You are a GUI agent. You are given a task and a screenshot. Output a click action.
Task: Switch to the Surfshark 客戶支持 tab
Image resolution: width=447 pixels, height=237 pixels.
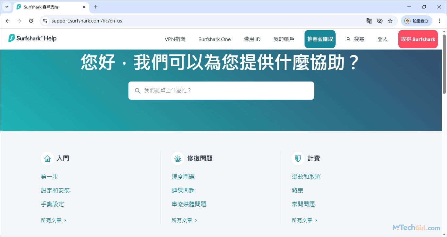[x=46, y=7]
